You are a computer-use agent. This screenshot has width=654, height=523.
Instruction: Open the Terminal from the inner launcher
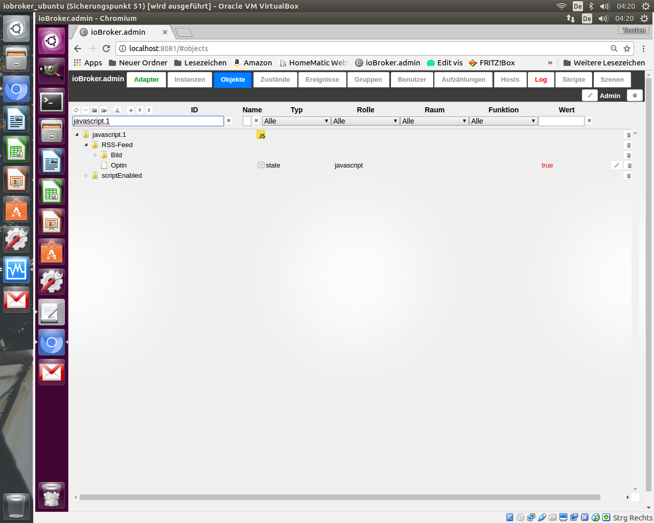pos(52,102)
